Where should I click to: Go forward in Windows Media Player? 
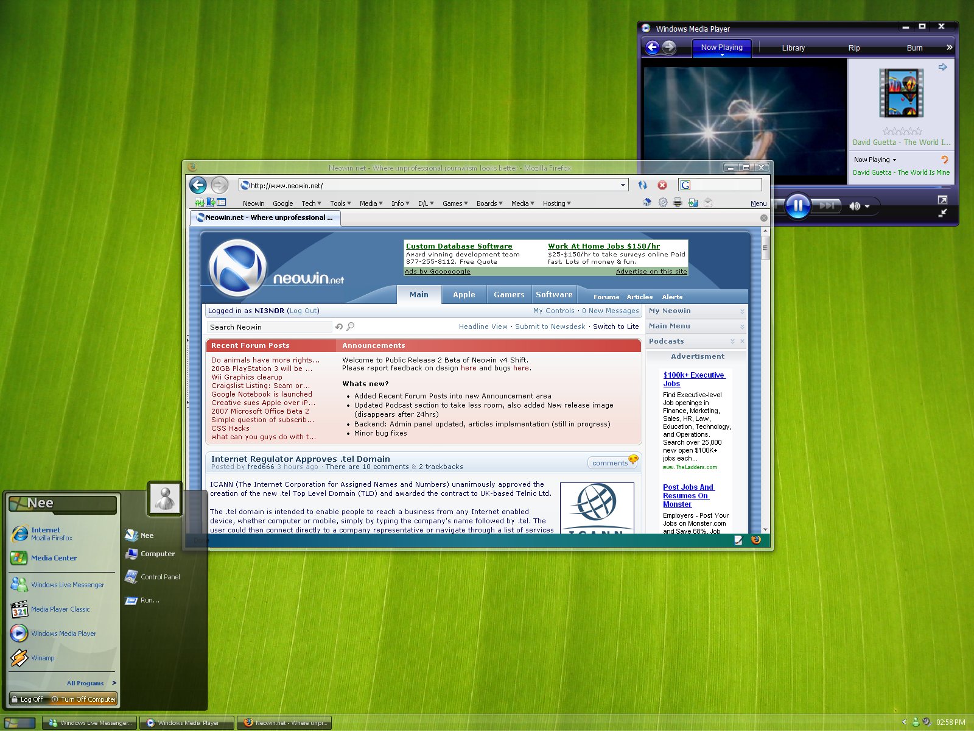click(669, 47)
